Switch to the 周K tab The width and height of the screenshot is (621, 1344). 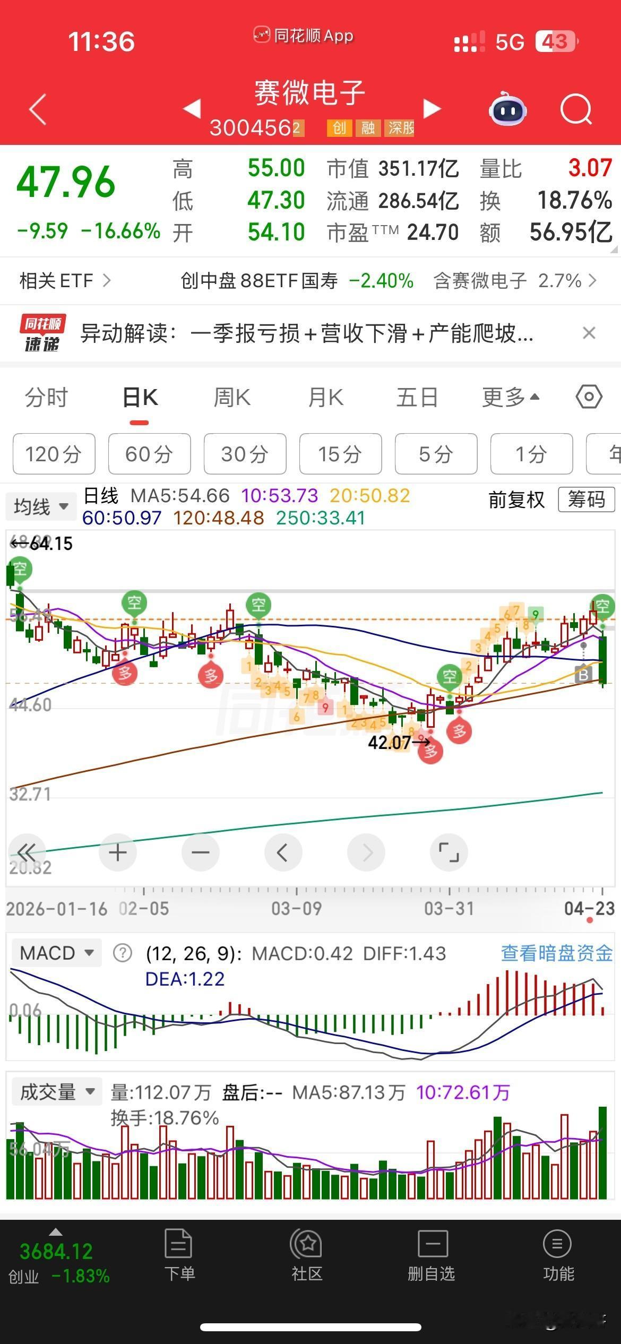(232, 397)
